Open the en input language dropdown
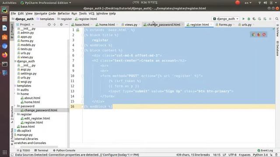 [248, 3]
